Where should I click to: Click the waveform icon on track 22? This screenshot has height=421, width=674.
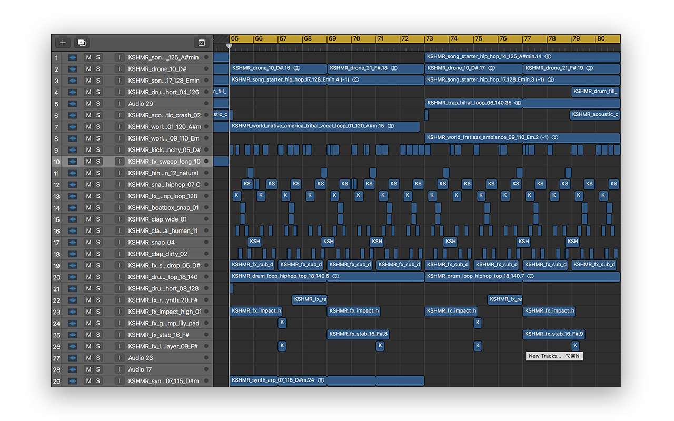click(x=72, y=300)
